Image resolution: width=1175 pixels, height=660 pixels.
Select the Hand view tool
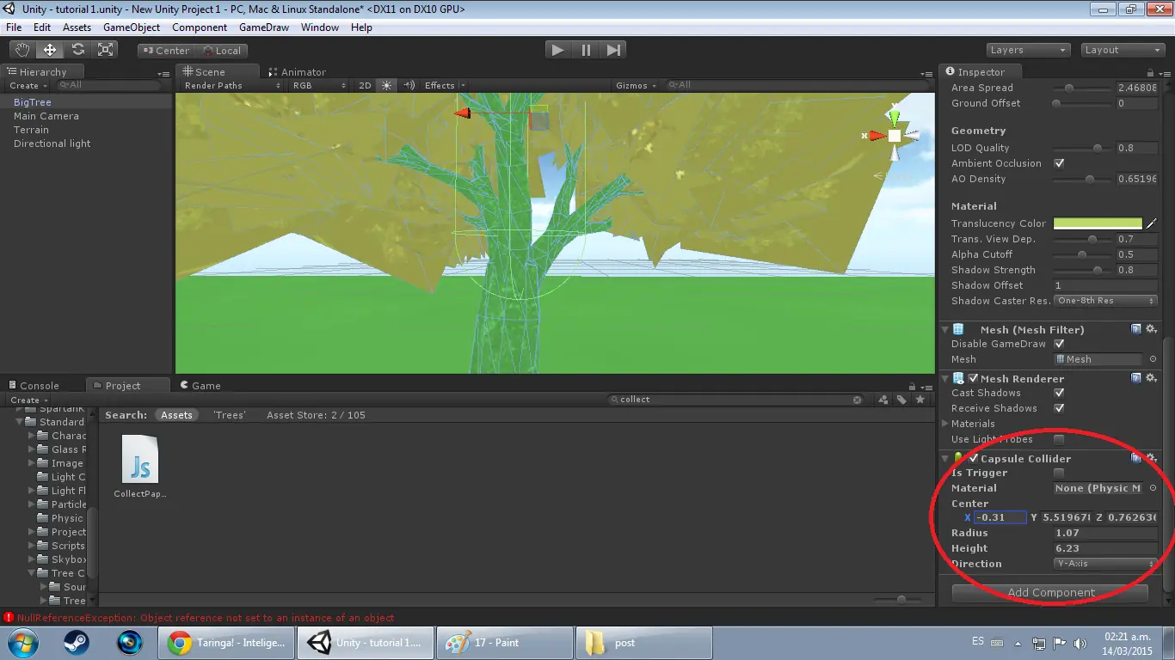[x=22, y=50]
